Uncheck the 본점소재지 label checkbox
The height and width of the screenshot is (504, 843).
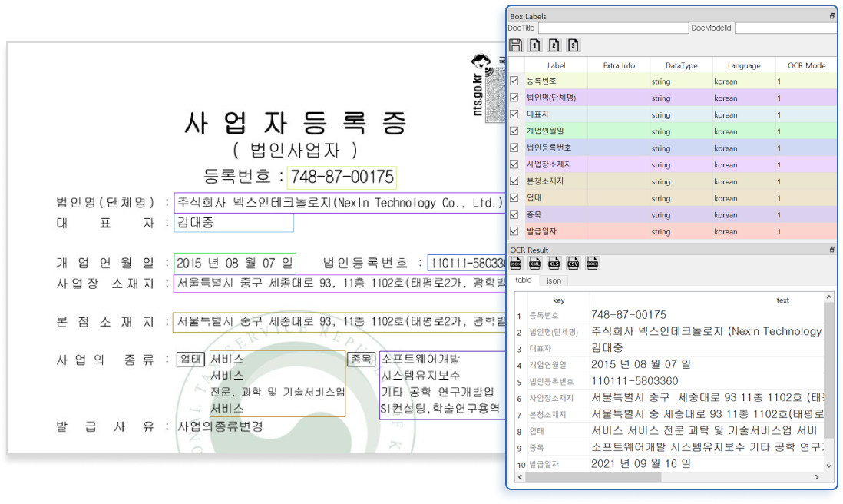(x=514, y=181)
